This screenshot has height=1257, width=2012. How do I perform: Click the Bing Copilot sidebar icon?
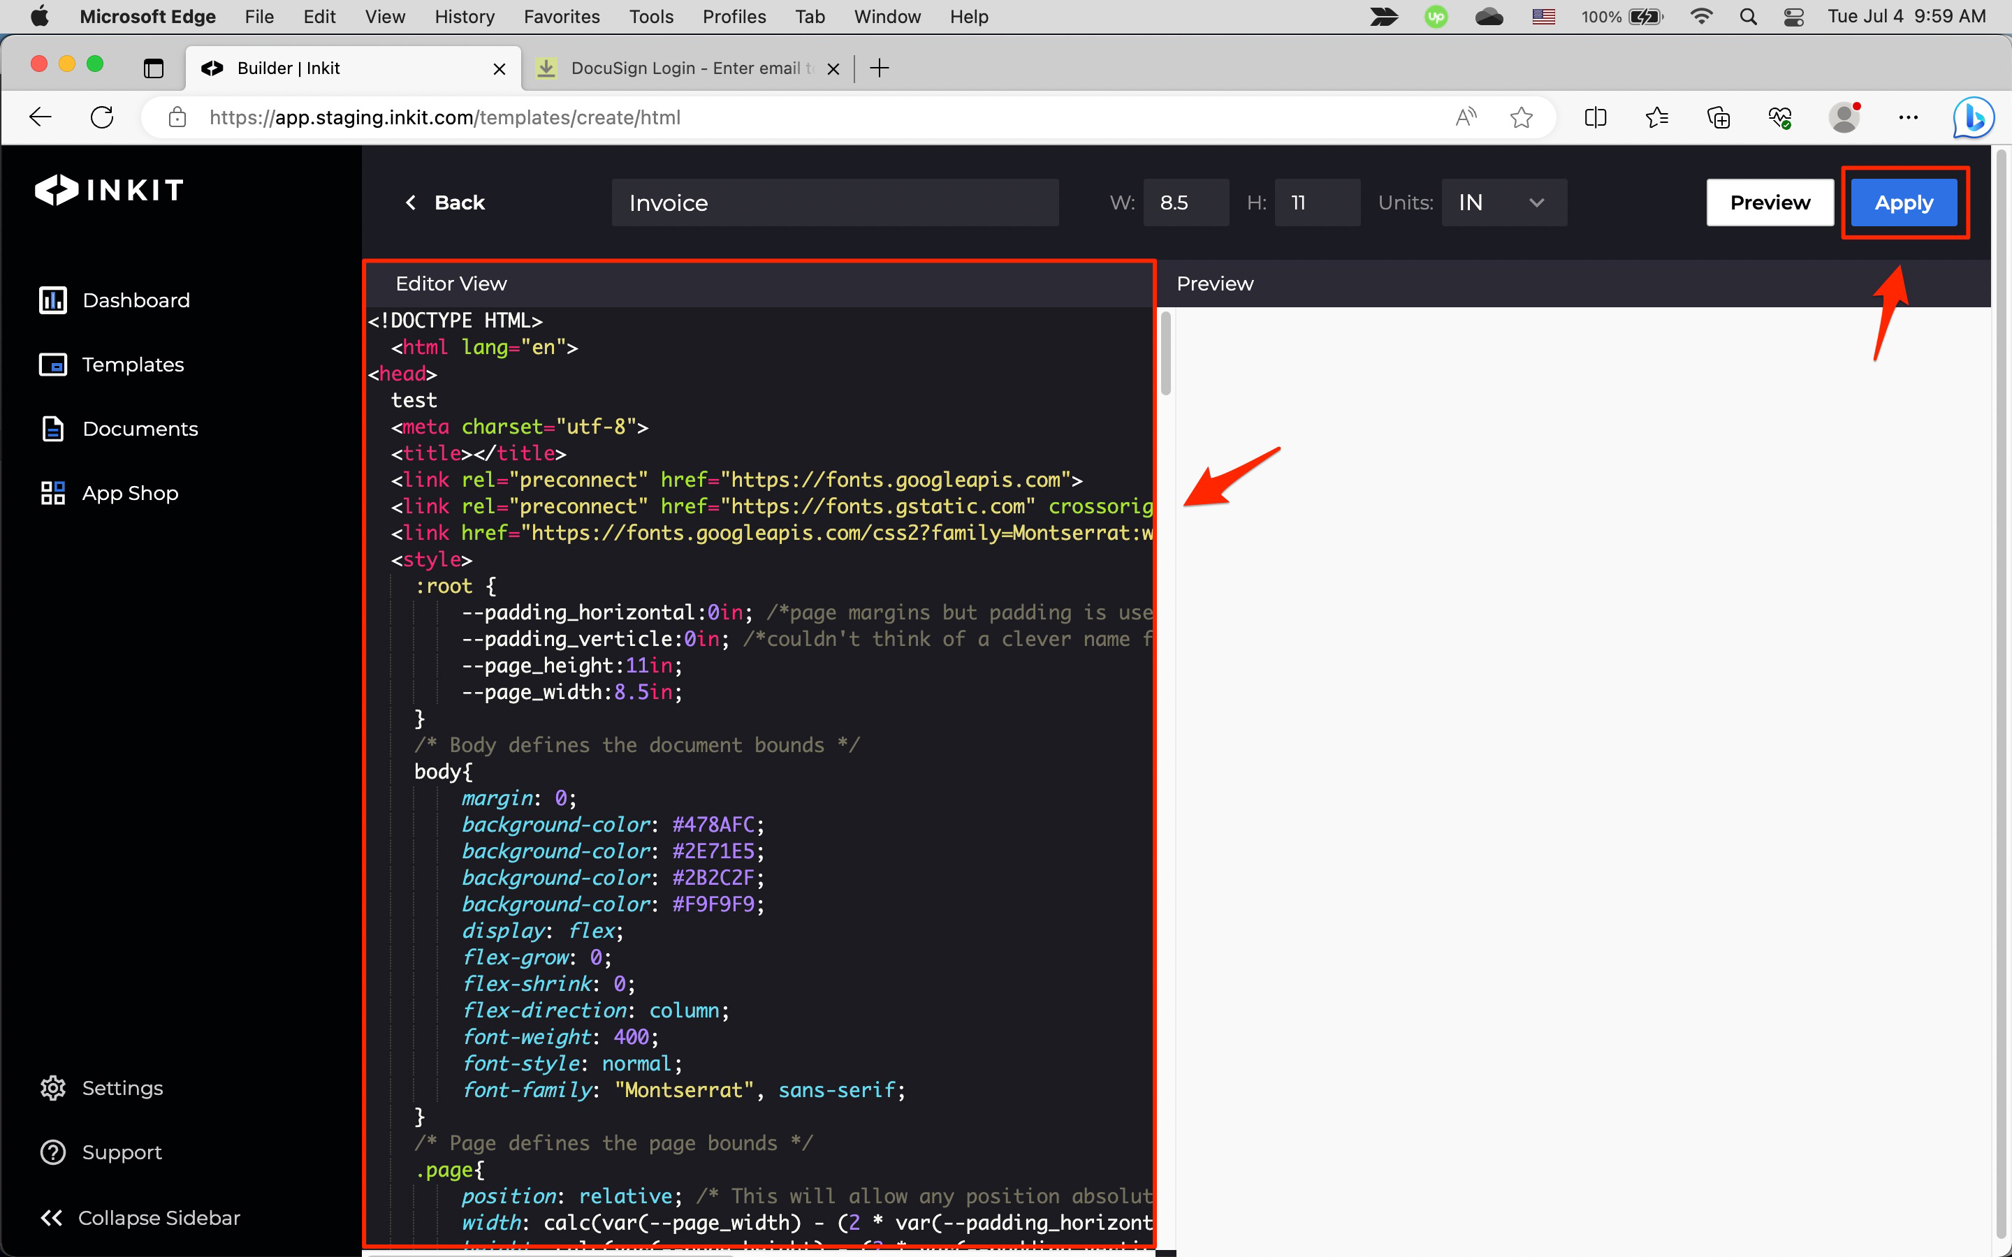click(x=1973, y=117)
